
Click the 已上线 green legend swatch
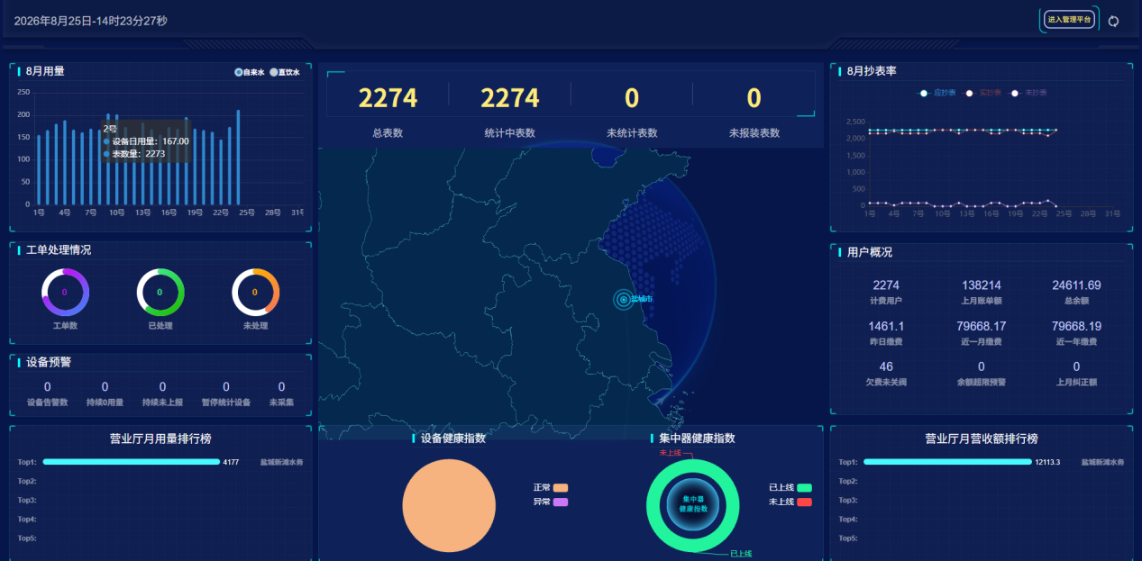(x=804, y=487)
